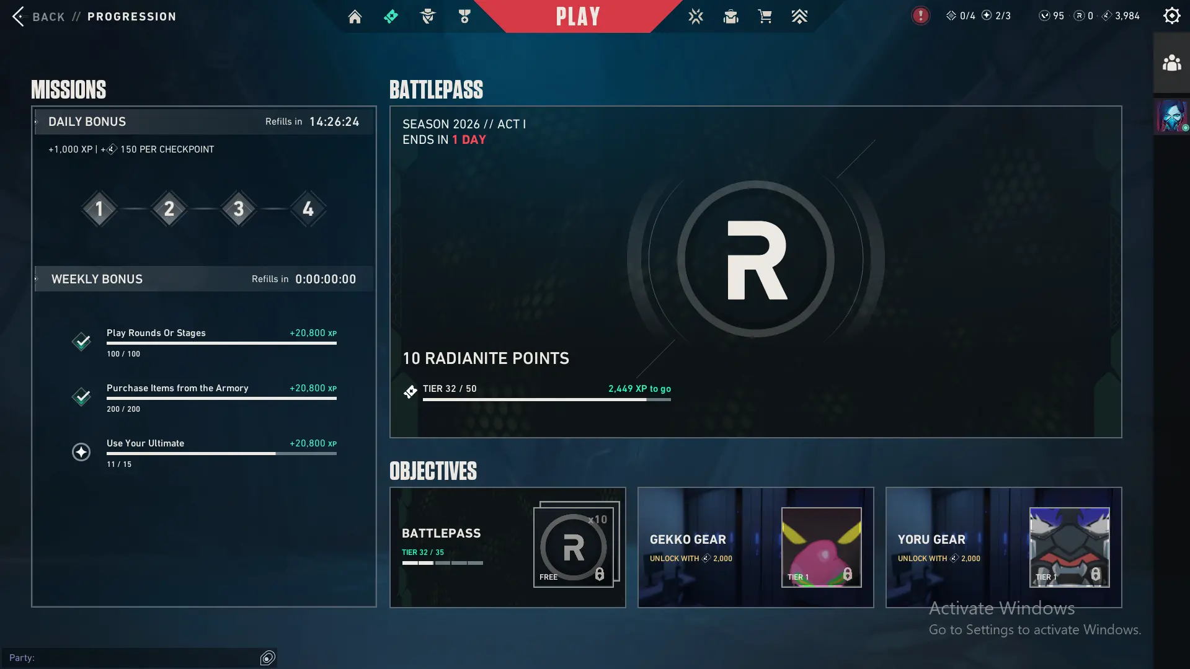Click the weekly mission counter 2/3
The height and width of the screenshot is (669, 1190).
(x=996, y=16)
